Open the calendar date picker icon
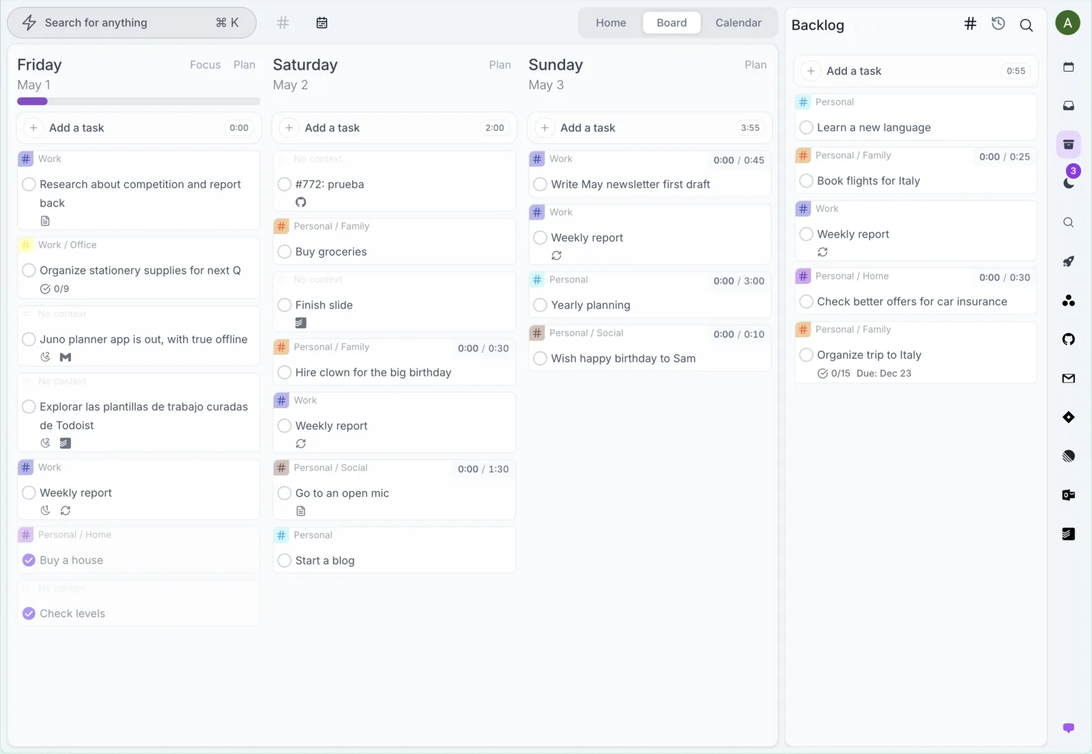The height and width of the screenshot is (754, 1092). [322, 23]
